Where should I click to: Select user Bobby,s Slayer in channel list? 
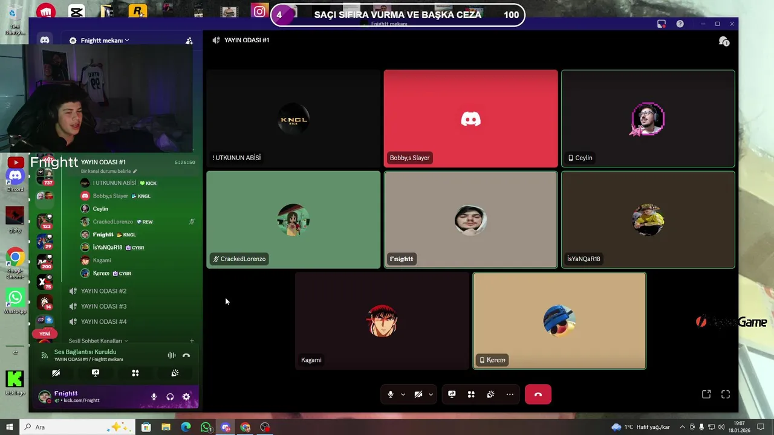(x=115, y=196)
